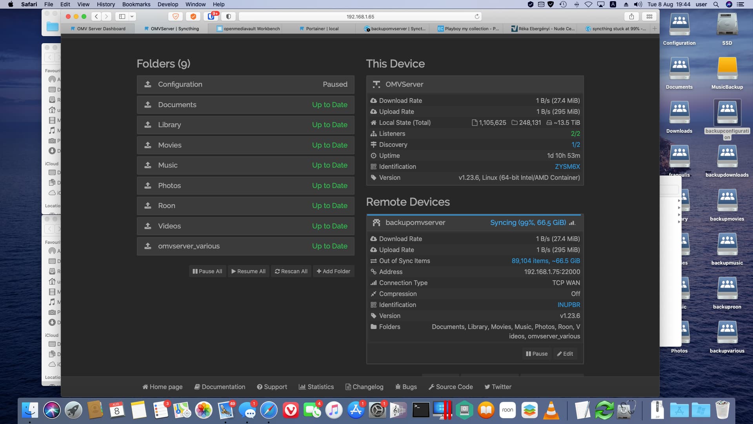Image resolution: width=753 pixels, height=424 pixels.
Task: Reload the page in Safari
Action: click(x=477, y=16)
